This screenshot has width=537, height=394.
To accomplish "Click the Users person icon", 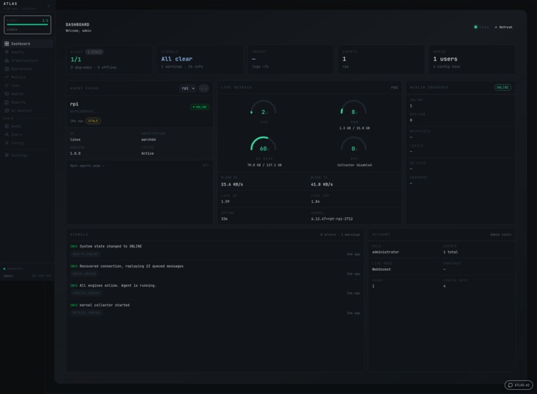I will (x=6, y=134).
